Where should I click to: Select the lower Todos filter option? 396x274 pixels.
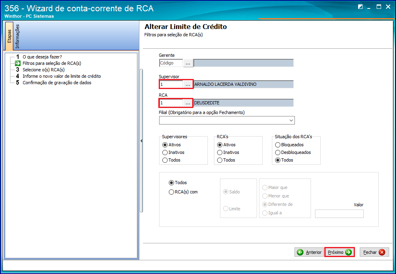(178, 183)
